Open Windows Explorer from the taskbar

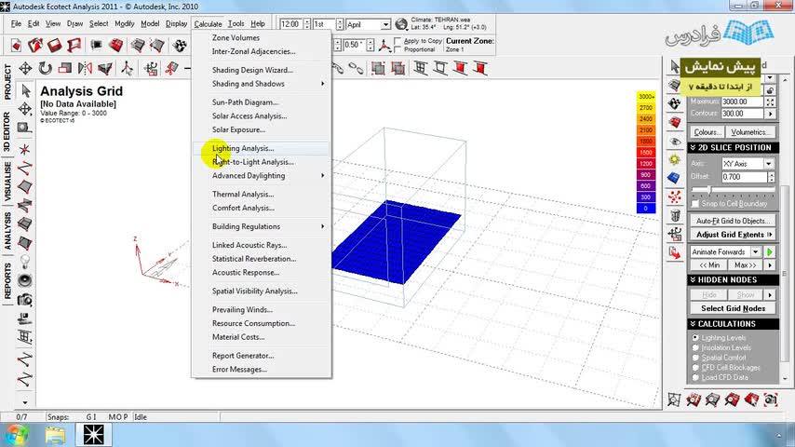click(55, 435)
